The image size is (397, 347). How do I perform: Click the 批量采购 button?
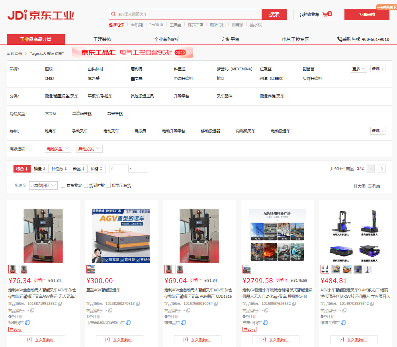(x=367, y=14)
